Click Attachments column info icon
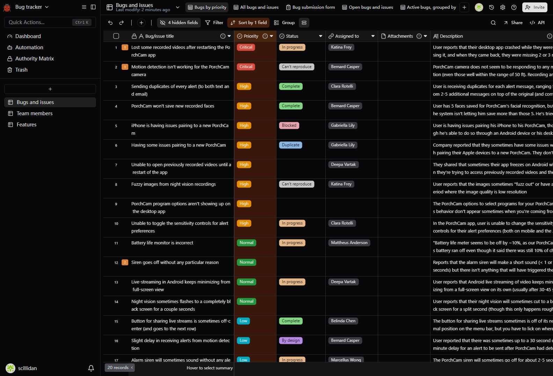Screen dimensions: 553x376 419,36
